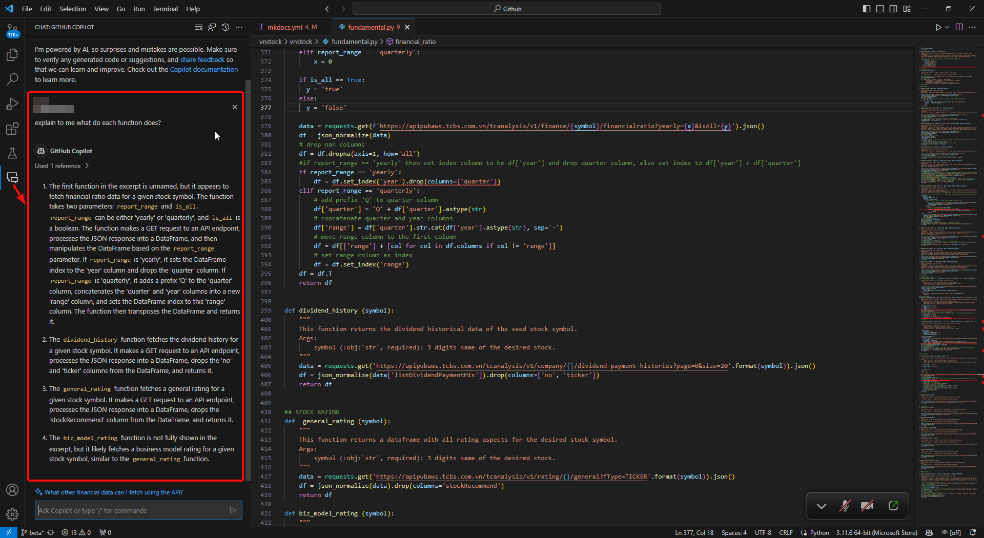Select Python 3.11.6 interpreter in status bar
The width and height of the screenshot is (984, 538).
point(877,532)
